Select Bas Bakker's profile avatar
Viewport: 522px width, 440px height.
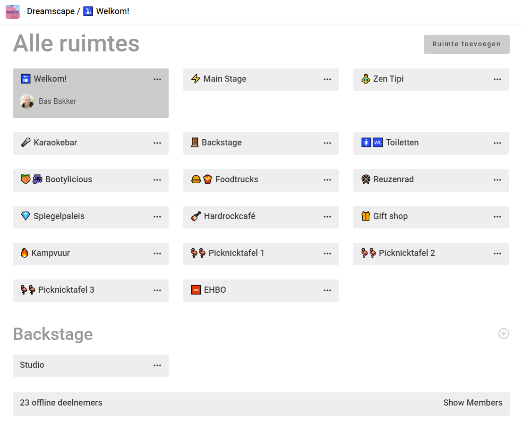pos(27,102)
